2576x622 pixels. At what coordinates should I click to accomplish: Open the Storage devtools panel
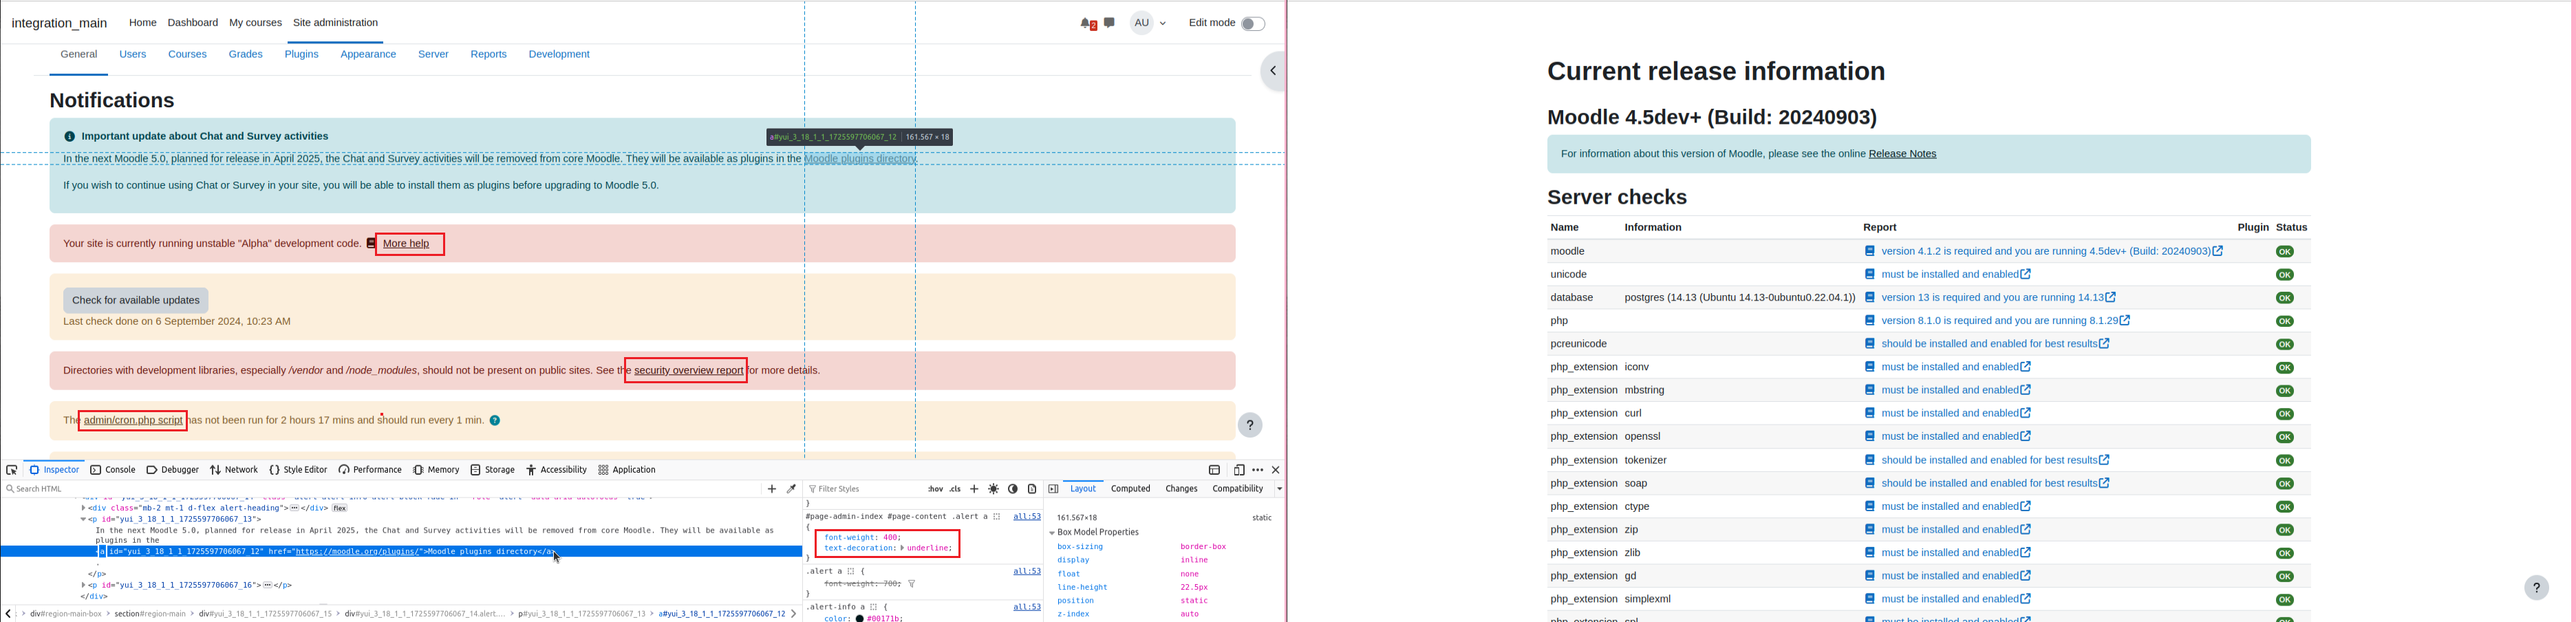coord(493,470)
